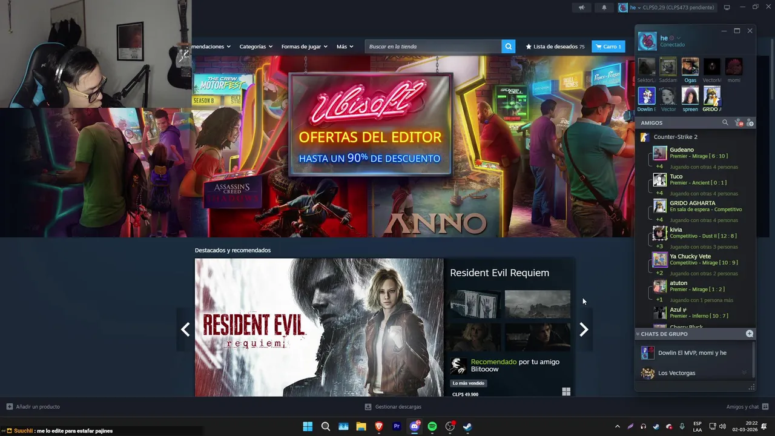Open chat with atuton

click(x=702, y=286)
